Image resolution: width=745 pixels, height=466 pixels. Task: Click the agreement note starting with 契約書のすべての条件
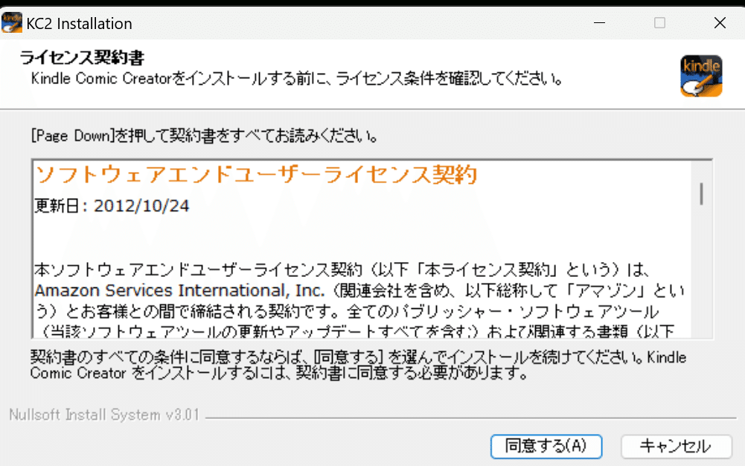tap(358, 365)
